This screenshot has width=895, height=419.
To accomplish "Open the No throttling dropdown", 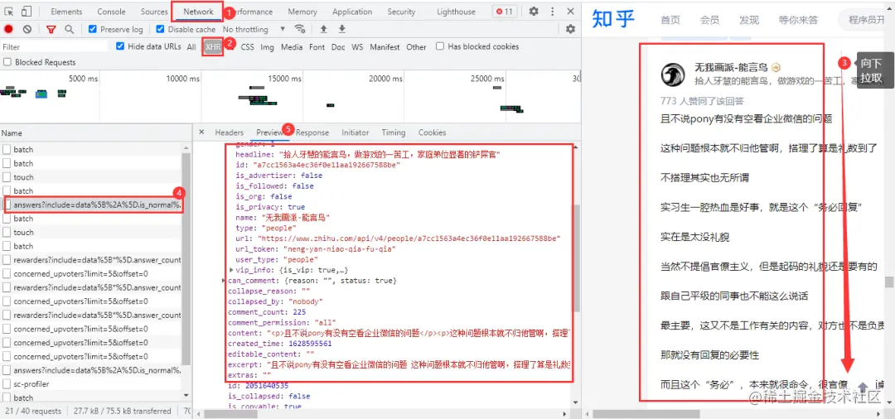I will [254, 29].
